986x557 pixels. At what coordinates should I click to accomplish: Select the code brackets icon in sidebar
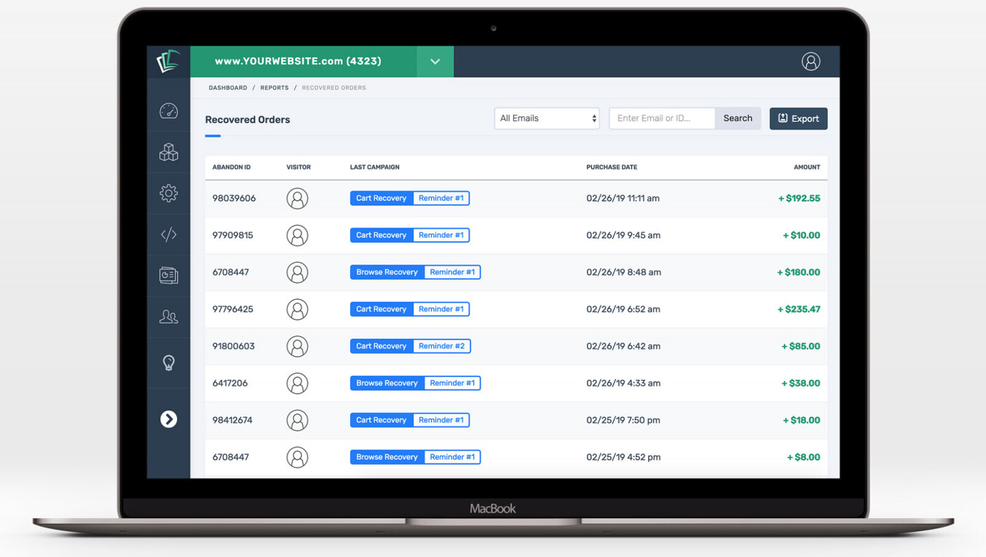168,234
